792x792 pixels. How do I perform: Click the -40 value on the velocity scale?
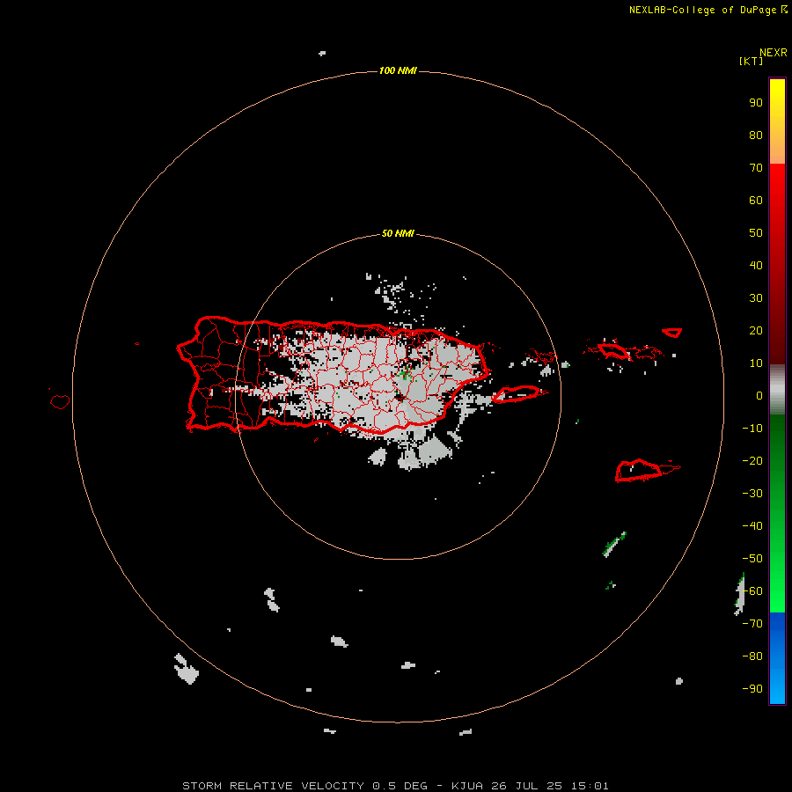pyautogui.click(x=752, y=526)
